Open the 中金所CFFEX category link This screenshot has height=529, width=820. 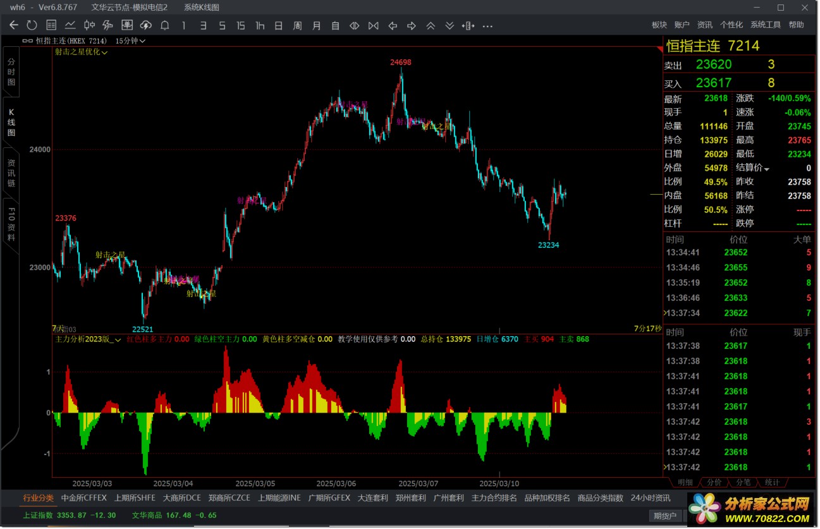[84, 498]
